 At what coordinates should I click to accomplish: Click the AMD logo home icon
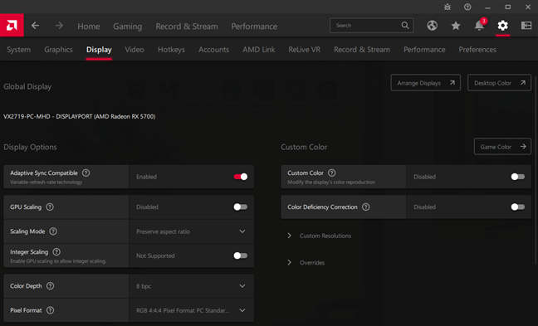(x=12, y=26)
